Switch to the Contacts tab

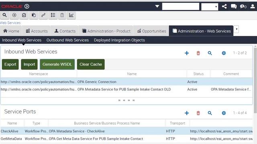coord(65,31)
